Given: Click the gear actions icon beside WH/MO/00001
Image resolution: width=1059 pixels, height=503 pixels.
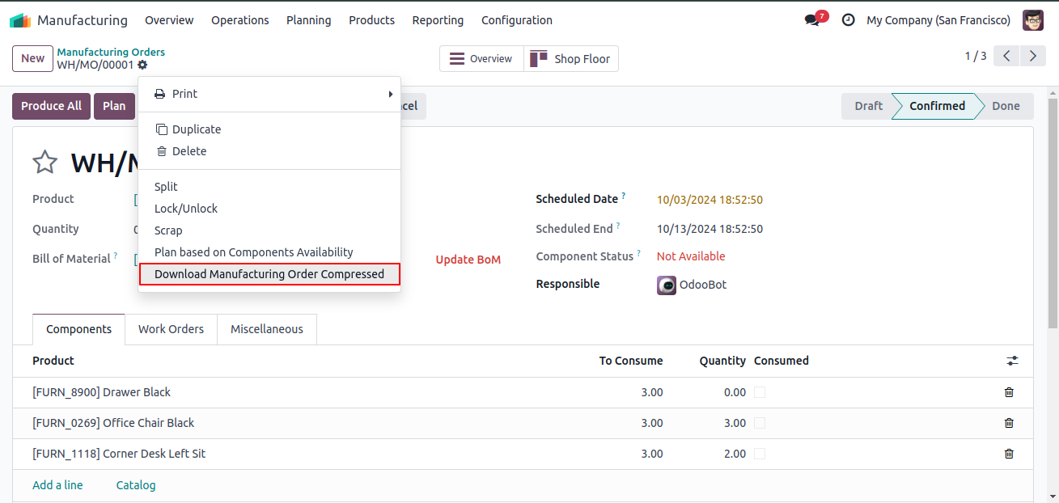Looking at the screenshot, I should 142,65.
